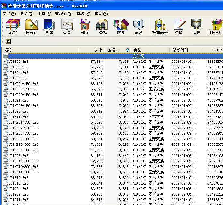Click DXF file icon of UCT319.dxf

tap(6, 178)
